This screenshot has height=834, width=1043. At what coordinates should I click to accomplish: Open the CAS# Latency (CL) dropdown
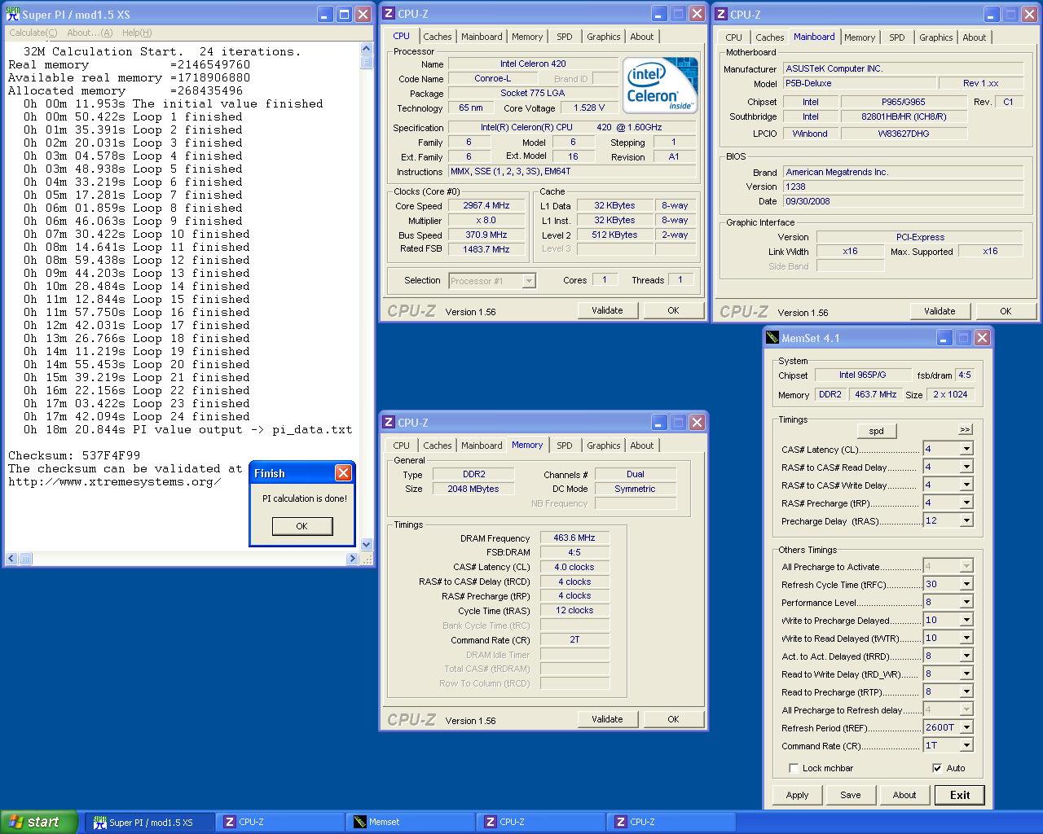click(x=966, y=450)
